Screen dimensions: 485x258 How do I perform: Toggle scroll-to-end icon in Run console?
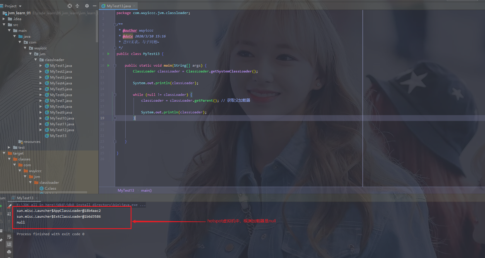click(x=9, y=244)
